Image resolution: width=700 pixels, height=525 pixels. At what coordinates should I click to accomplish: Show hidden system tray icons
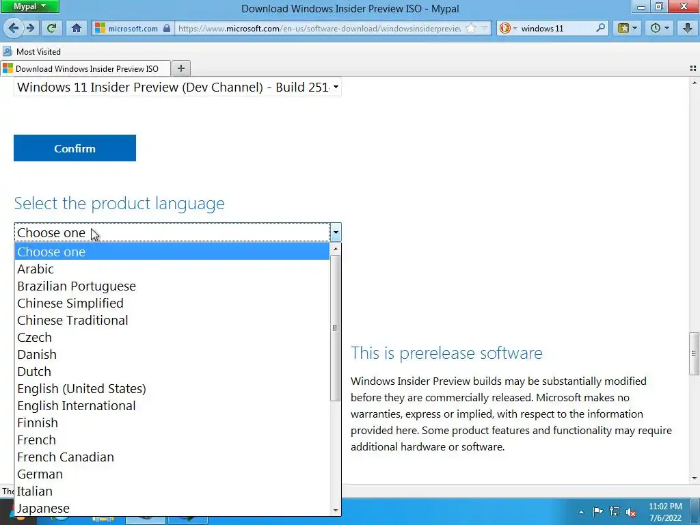[x=581, y=511]
